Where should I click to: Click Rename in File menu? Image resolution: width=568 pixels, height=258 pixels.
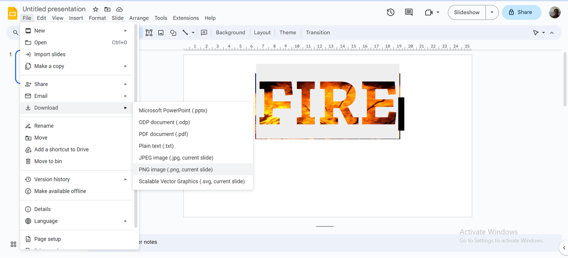coord(77,126)
